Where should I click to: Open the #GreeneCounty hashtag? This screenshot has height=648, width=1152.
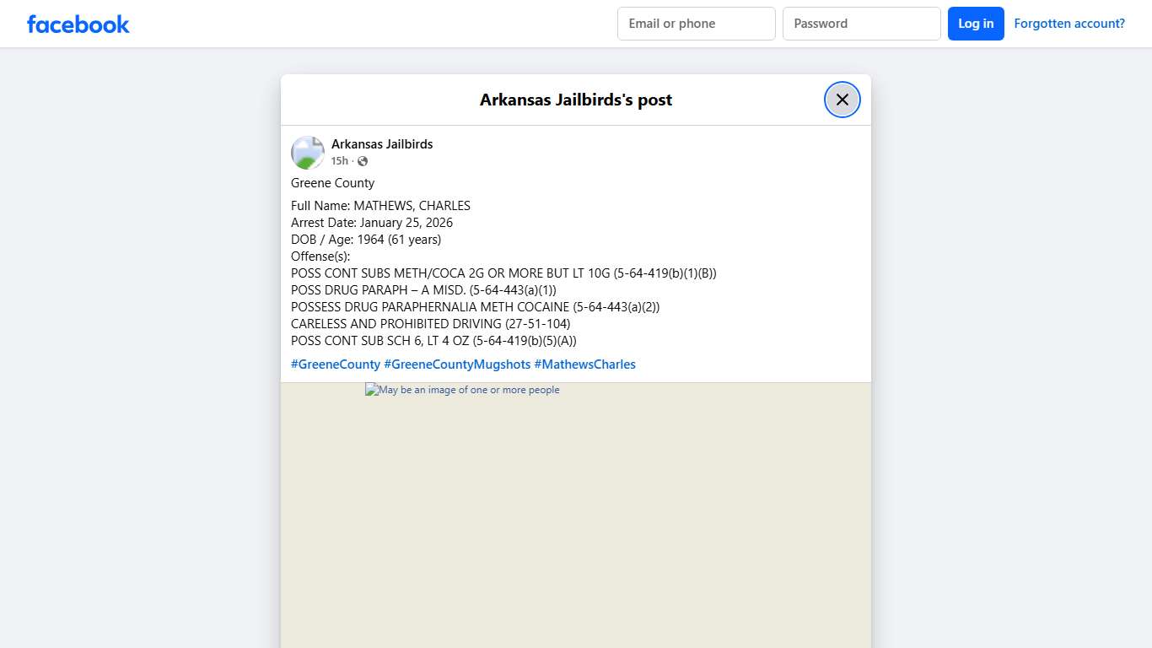[335, 364]
